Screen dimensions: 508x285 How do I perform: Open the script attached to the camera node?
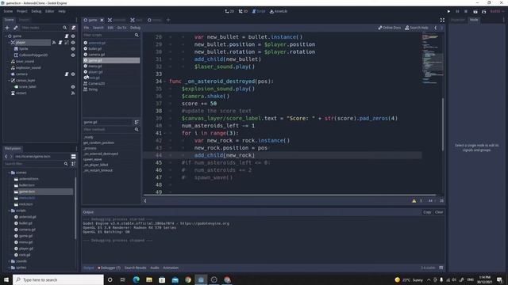tap(67, 74)
